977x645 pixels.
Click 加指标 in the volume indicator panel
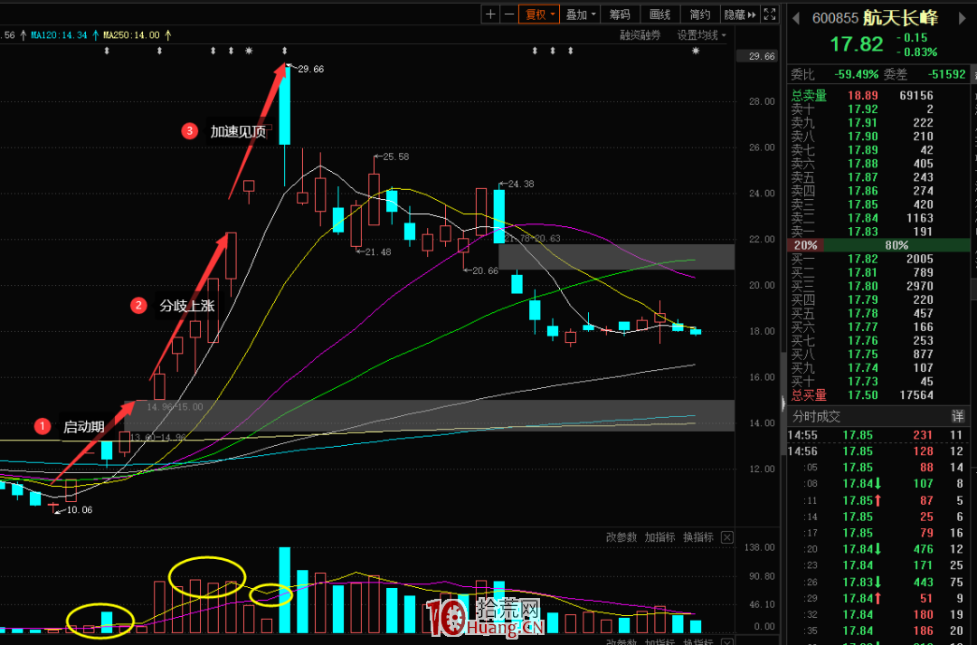(659, 537)
